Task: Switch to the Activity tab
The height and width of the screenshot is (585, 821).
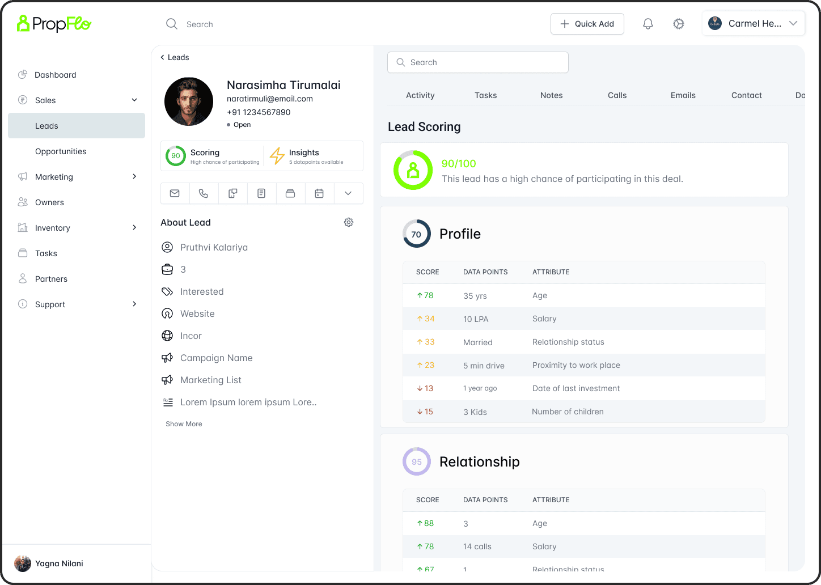Action: pyautogui.click(x=420, y=95)
